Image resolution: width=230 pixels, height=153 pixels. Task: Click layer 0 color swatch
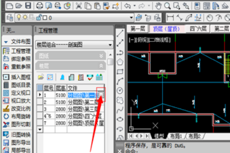pyautogui.click(x=45, y=18)
